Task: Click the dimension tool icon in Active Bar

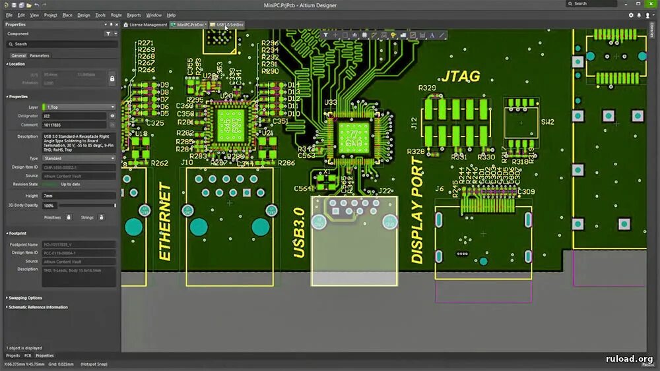Action: click(422, 36)
